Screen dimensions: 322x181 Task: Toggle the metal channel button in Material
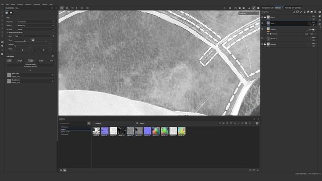[x=41, y=61]
